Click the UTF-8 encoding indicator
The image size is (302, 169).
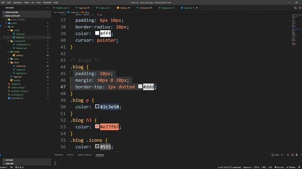(256, 167)
